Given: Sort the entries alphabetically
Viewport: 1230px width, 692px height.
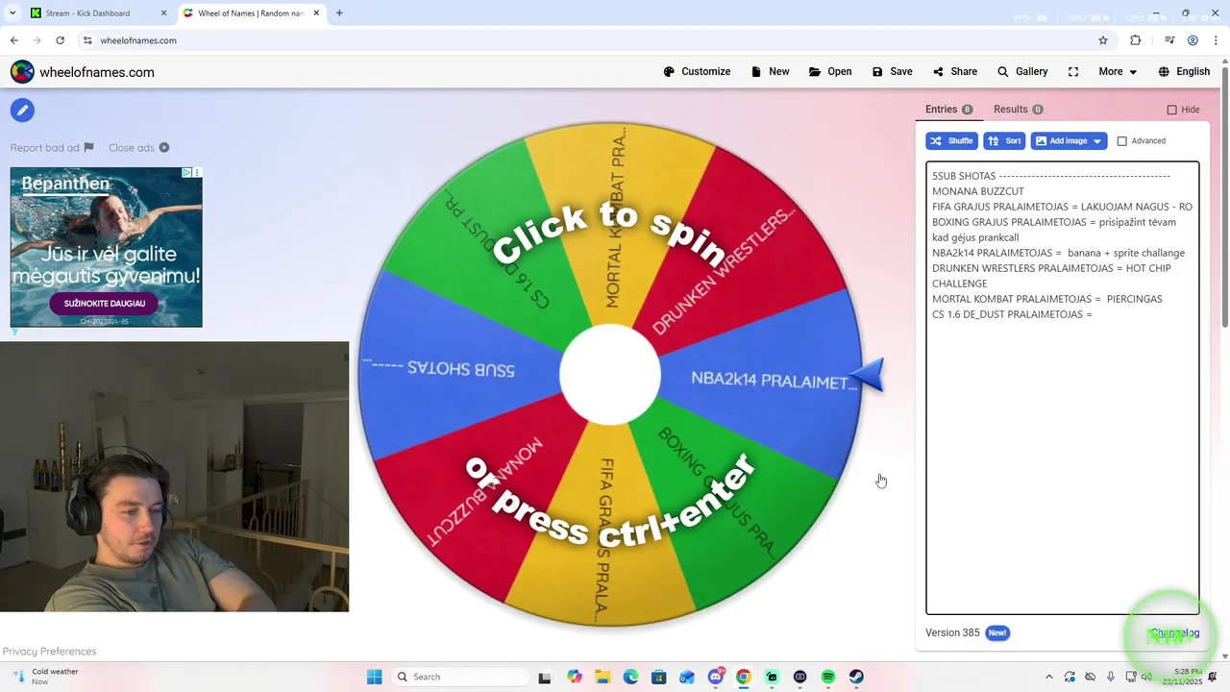Looking at the screenshot, I should (1004, 140).
